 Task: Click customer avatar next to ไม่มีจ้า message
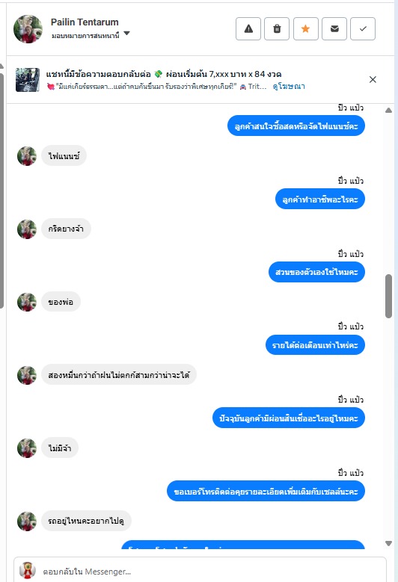(x=27, y=448)
